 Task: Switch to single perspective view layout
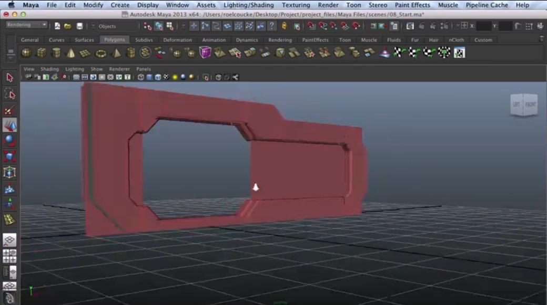point(9,240)
